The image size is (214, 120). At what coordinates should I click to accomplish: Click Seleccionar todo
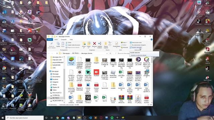pyautogui.click(x=136, y=43)
